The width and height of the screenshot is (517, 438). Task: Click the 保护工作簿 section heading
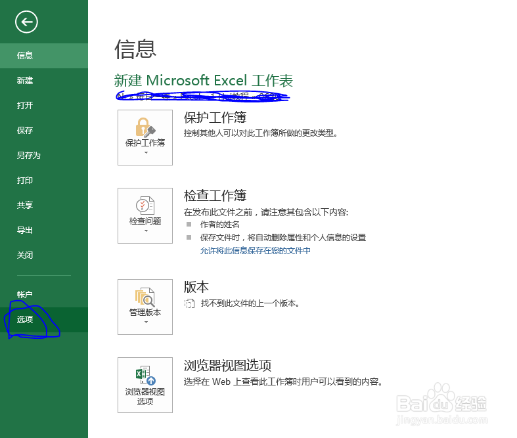coord(215,118)
